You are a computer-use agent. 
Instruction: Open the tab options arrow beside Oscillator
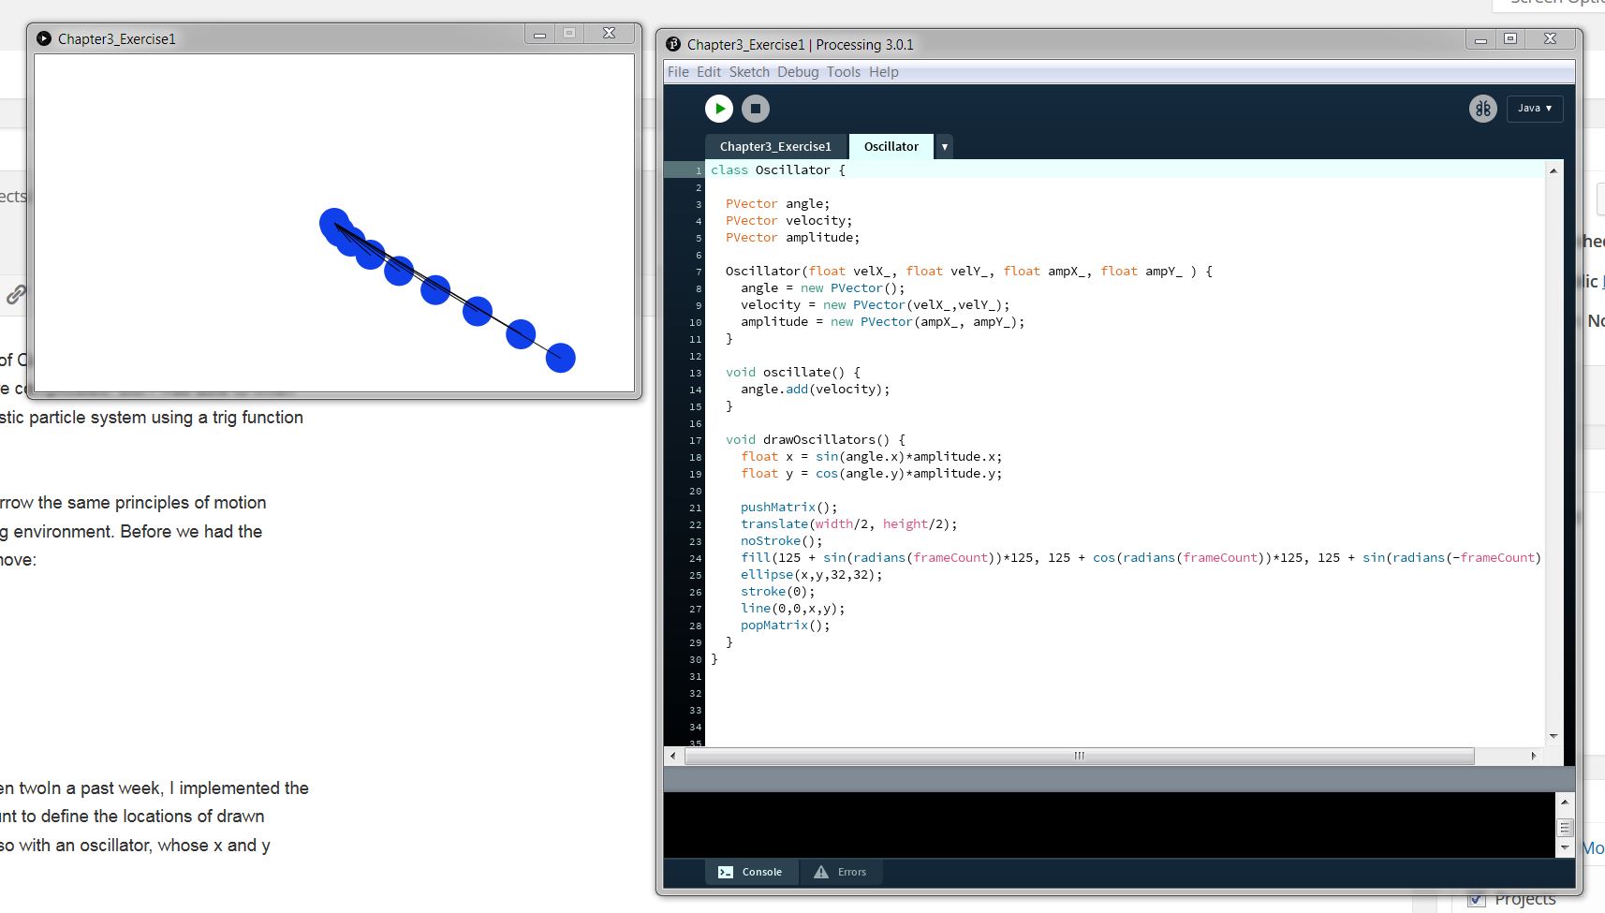945,147
